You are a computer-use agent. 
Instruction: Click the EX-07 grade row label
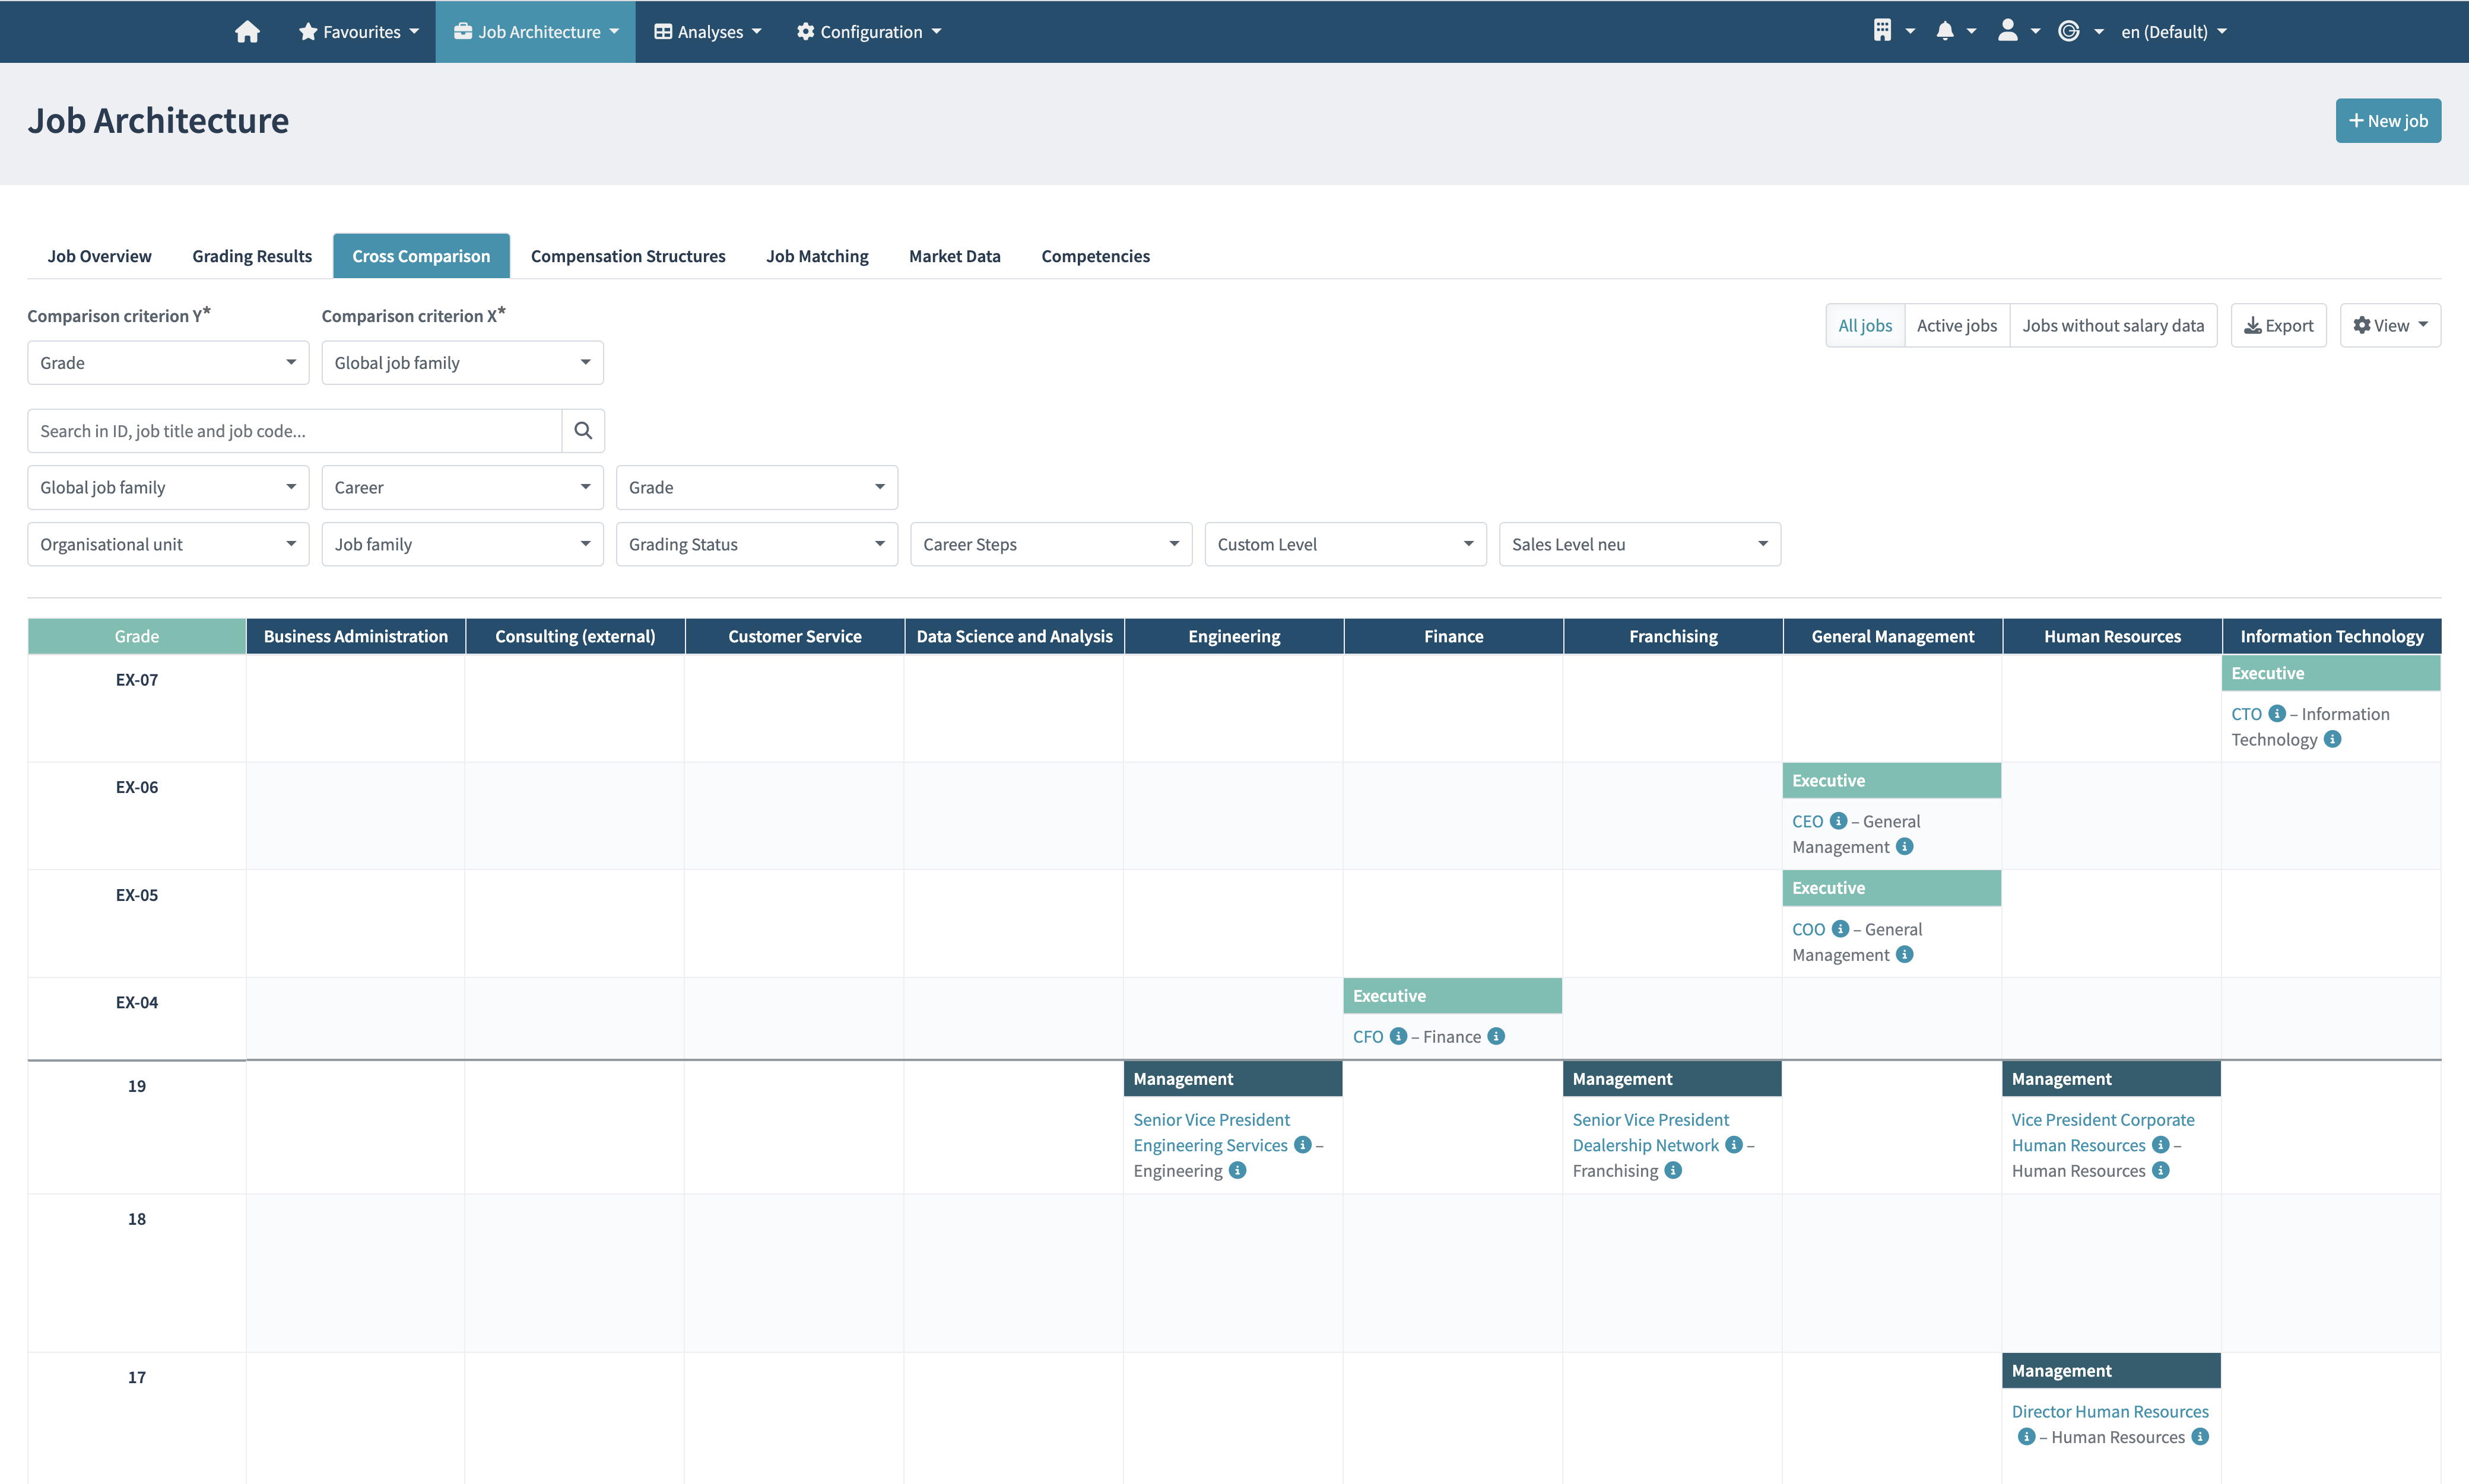click(x=137, y=680)
